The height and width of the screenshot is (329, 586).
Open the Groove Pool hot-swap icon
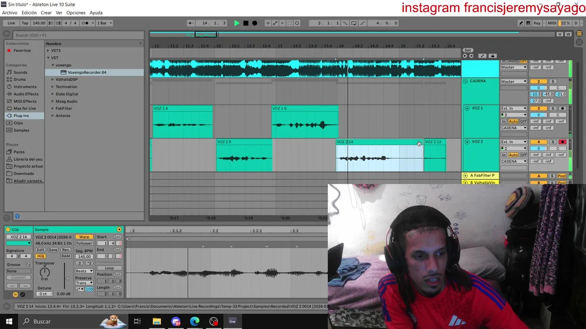click(28, 265)
